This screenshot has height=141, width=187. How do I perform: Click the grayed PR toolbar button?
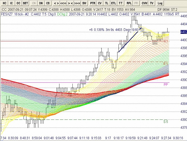[x=136, y=3]
